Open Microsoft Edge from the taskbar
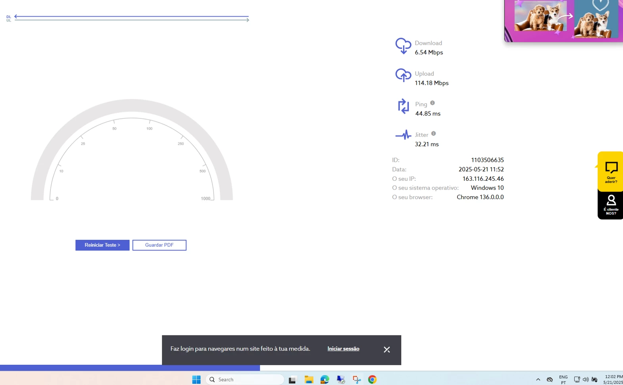This screenshot has height=385, width=623. coord(325,379)
